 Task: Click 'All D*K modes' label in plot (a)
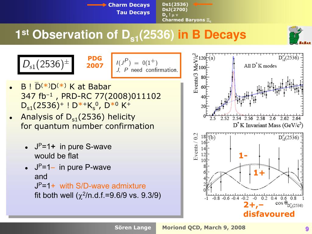(260, 66)
